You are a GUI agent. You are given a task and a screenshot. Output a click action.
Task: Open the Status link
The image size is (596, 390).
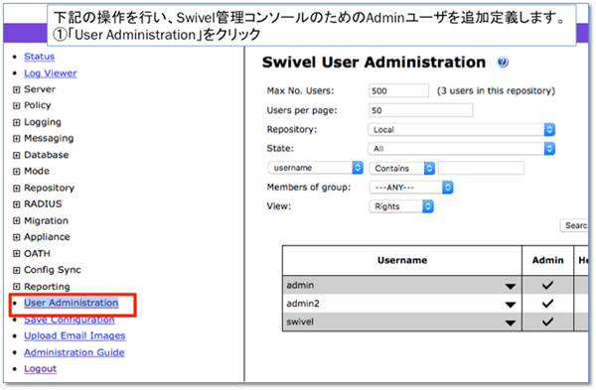click(39, 57)
